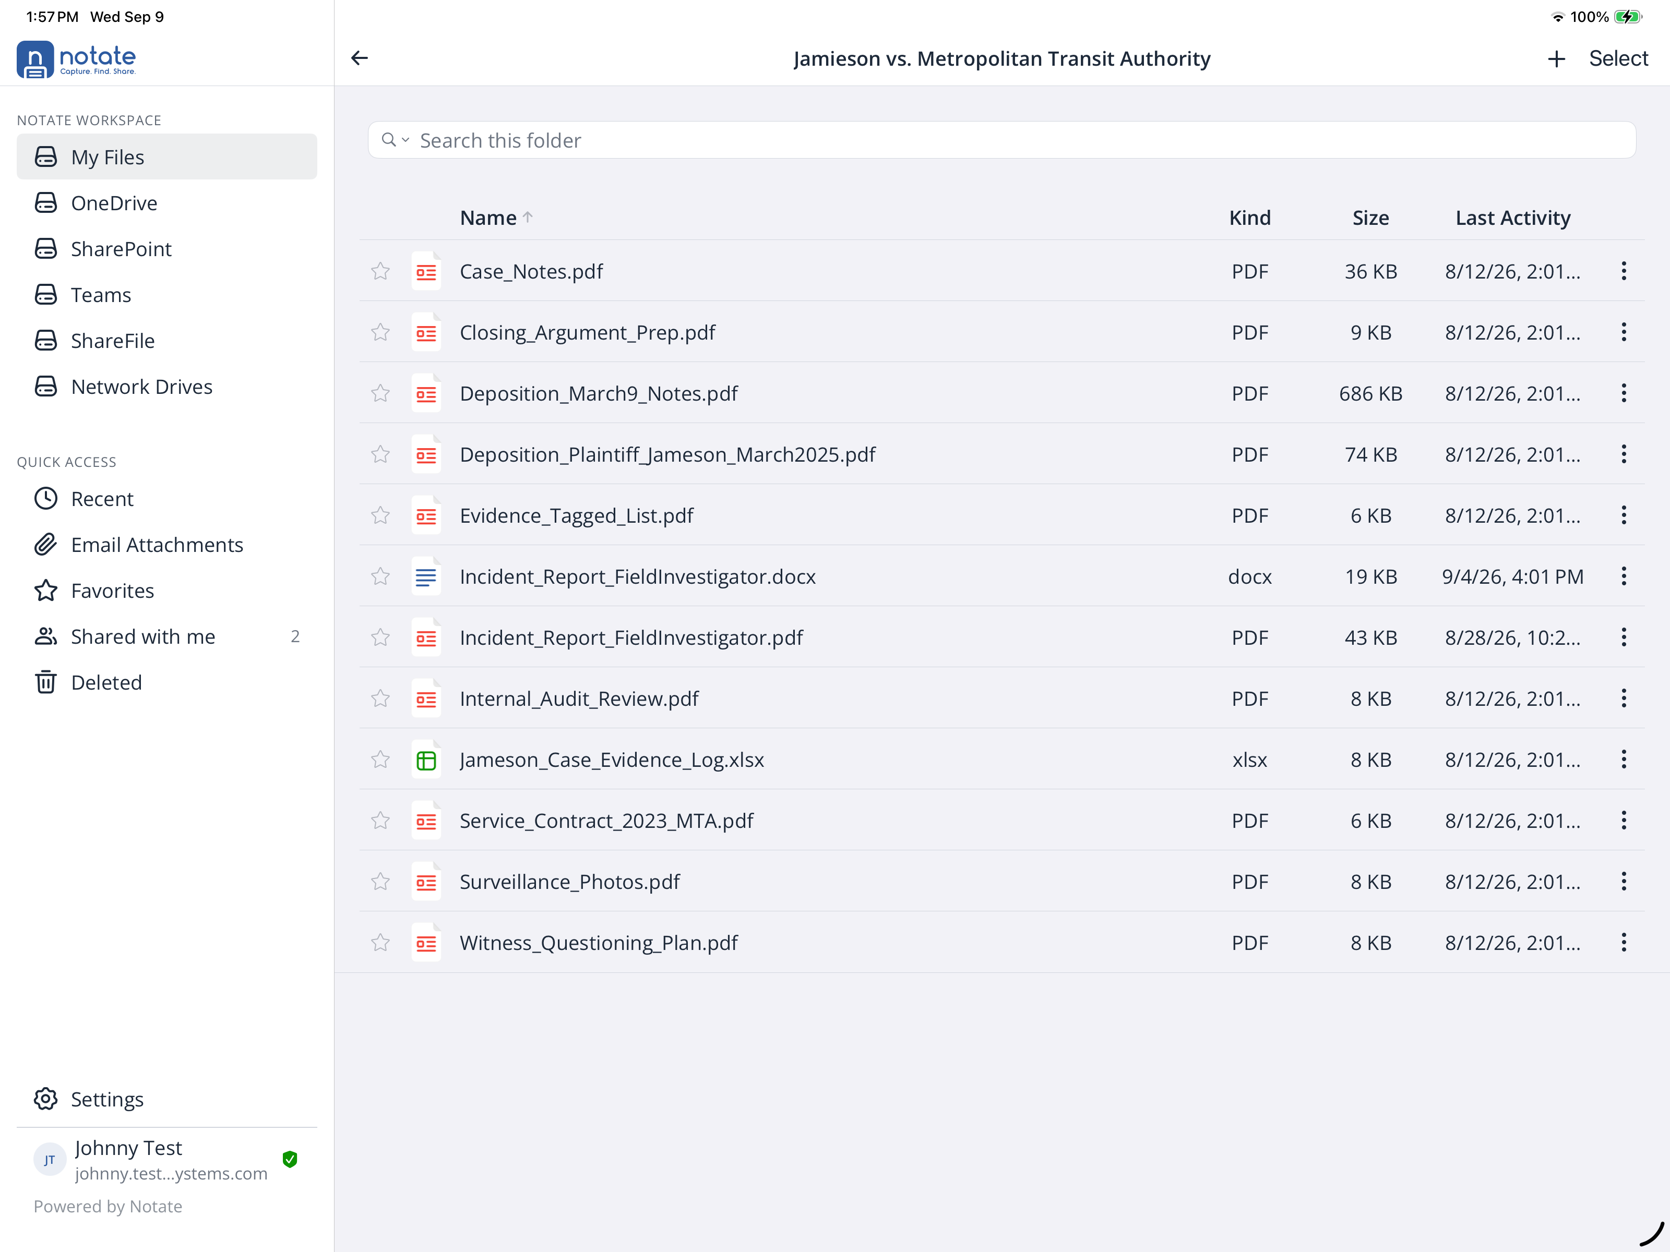Open My Files in the sidebar
The height and width of the screenshot is (1252, 1670).
coord(167,157)
